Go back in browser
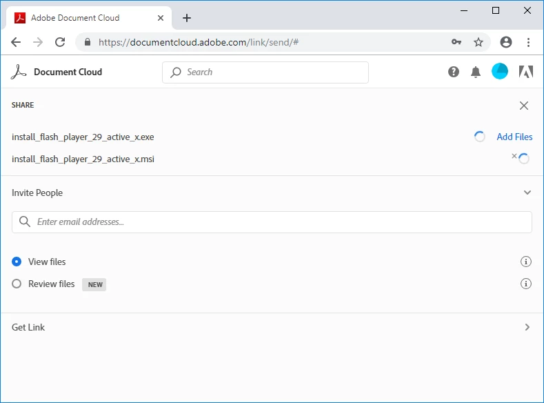 pyautogui.click(x=16, y=42)
